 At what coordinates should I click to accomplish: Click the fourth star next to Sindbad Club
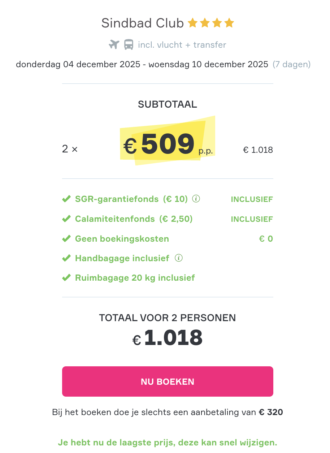pos(230,22)
